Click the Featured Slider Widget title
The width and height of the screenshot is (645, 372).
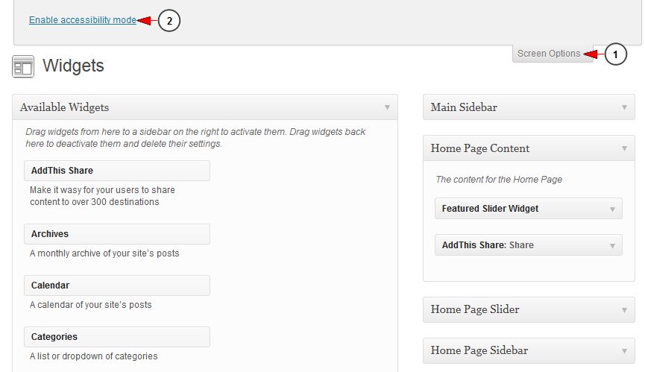490,209
